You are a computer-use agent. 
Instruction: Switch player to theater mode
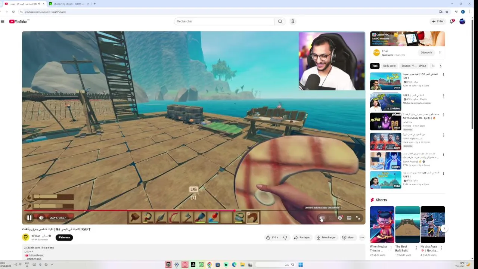(x=349, y=218)
